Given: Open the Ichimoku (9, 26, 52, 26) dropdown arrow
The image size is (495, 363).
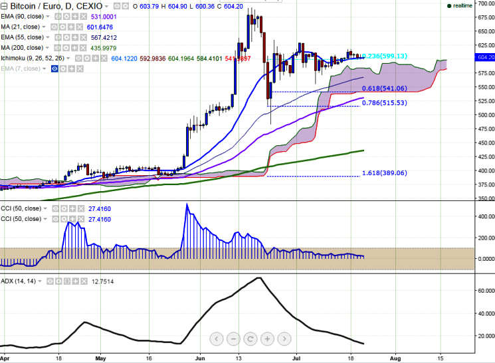Looking at the screenshot, I should tap(68, 58).
